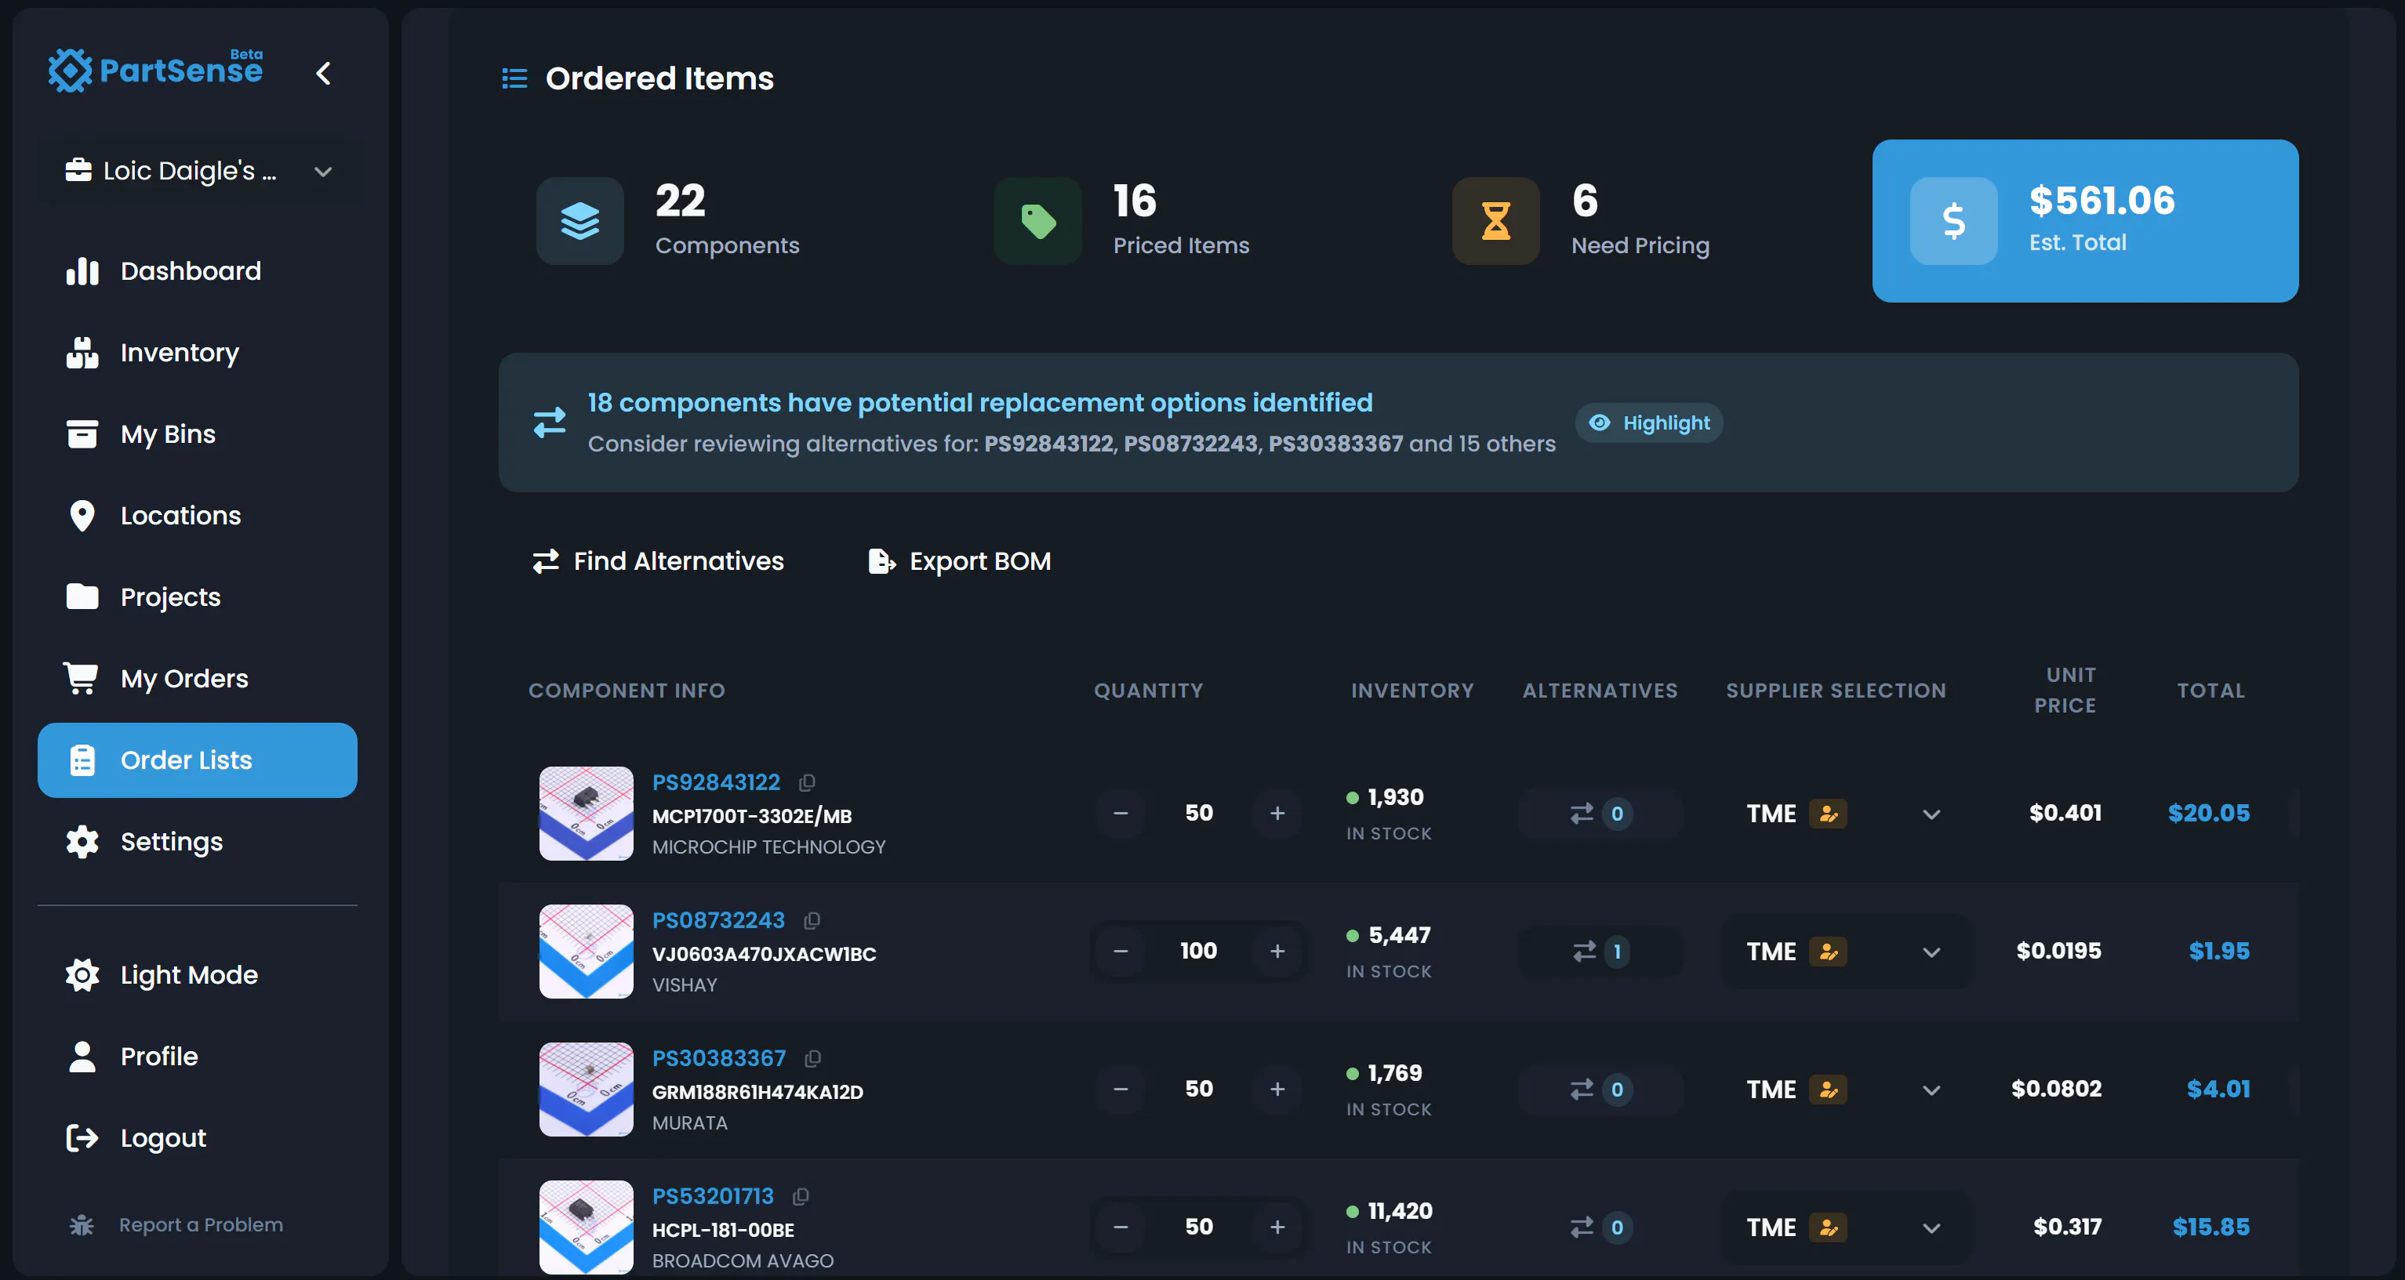Navigate to Locations
2405x1280 pixels.
point(197,515)
